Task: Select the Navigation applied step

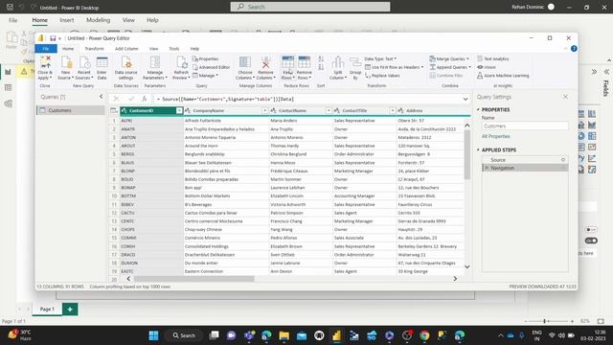Action: pos(525,168)
